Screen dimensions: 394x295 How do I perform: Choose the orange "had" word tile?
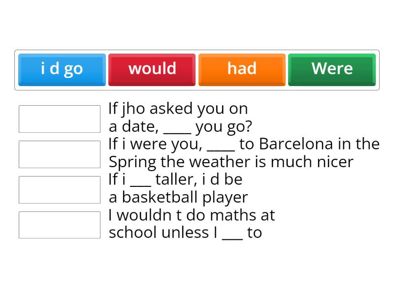click(x=242, y=69)
